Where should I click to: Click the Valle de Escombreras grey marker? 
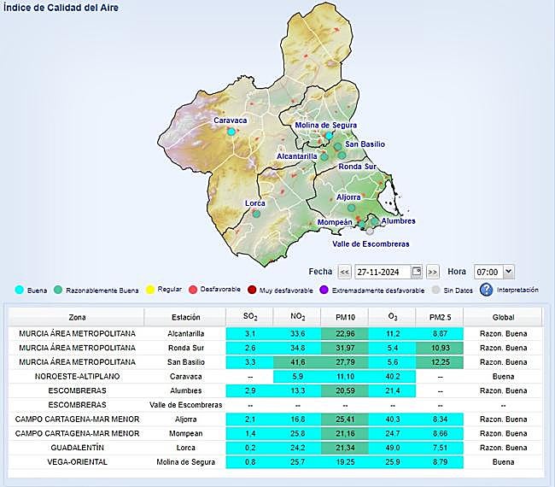coord(370,230)
